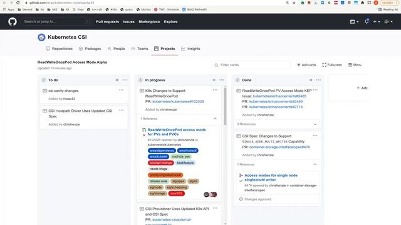Click Add column on the right
The image size is (401, 225).
click(x=362, y=87)
